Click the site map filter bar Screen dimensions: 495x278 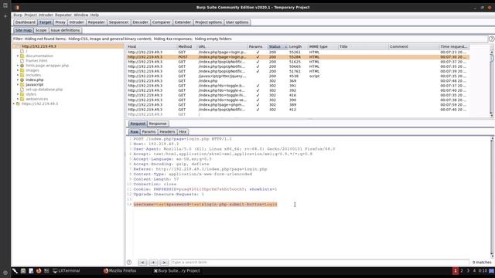coord(249,39)
